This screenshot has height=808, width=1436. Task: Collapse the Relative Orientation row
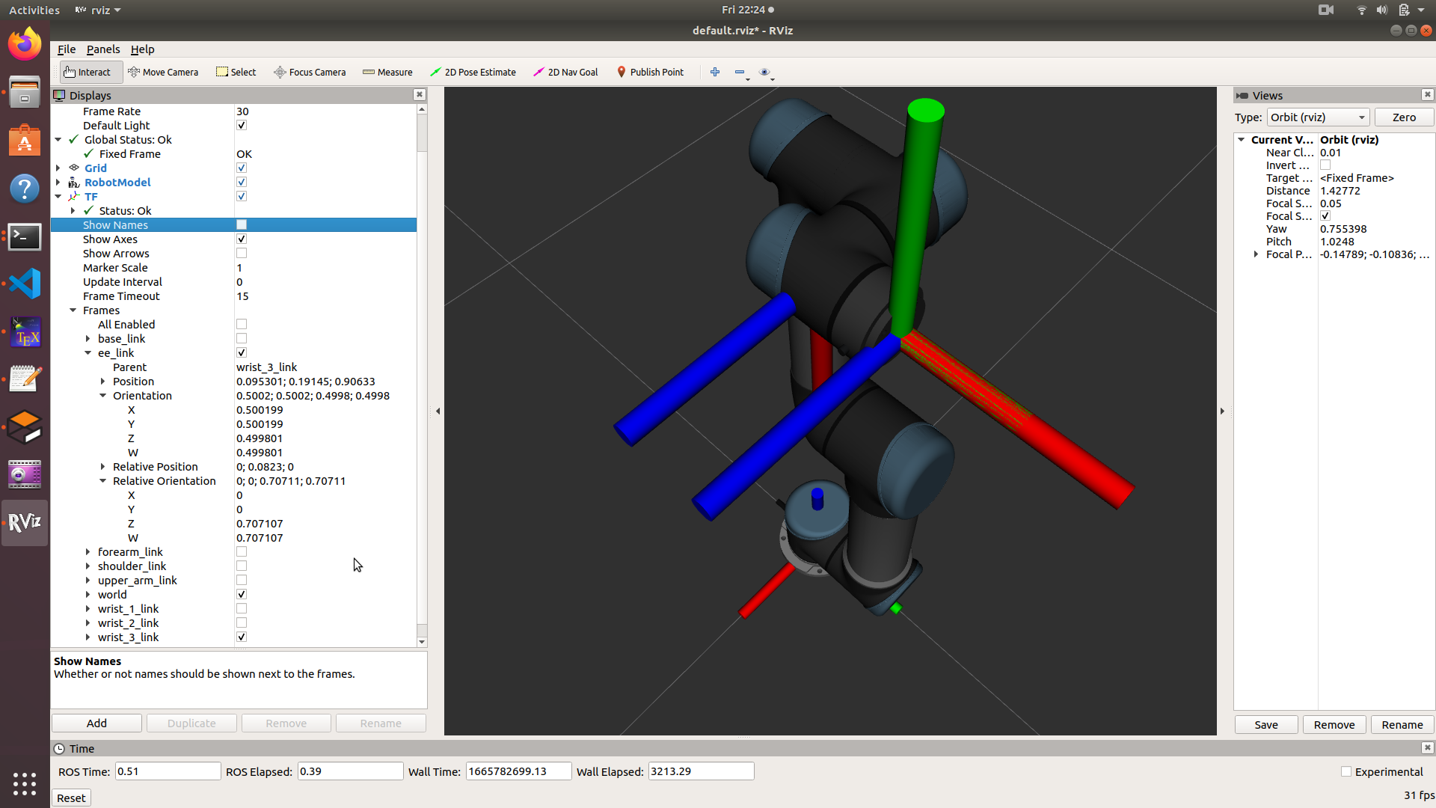[x=102, y=481]
